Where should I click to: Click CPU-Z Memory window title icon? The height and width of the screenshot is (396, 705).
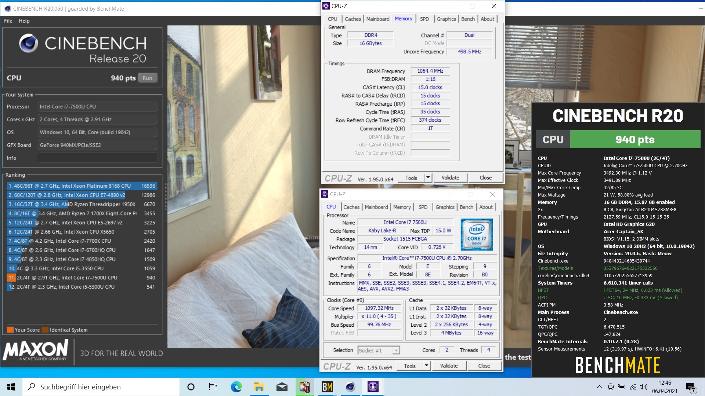coord(326,6)
